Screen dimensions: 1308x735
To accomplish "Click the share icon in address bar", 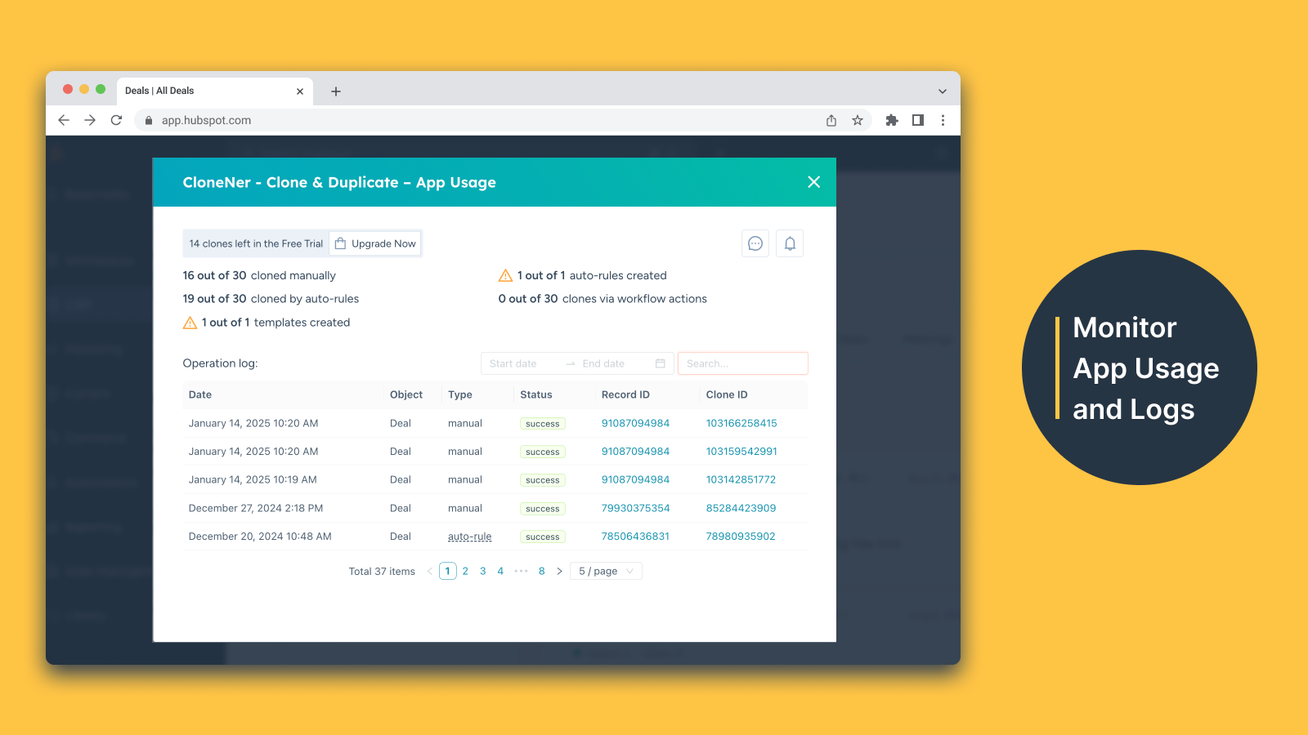I will [x=831, y=120].
